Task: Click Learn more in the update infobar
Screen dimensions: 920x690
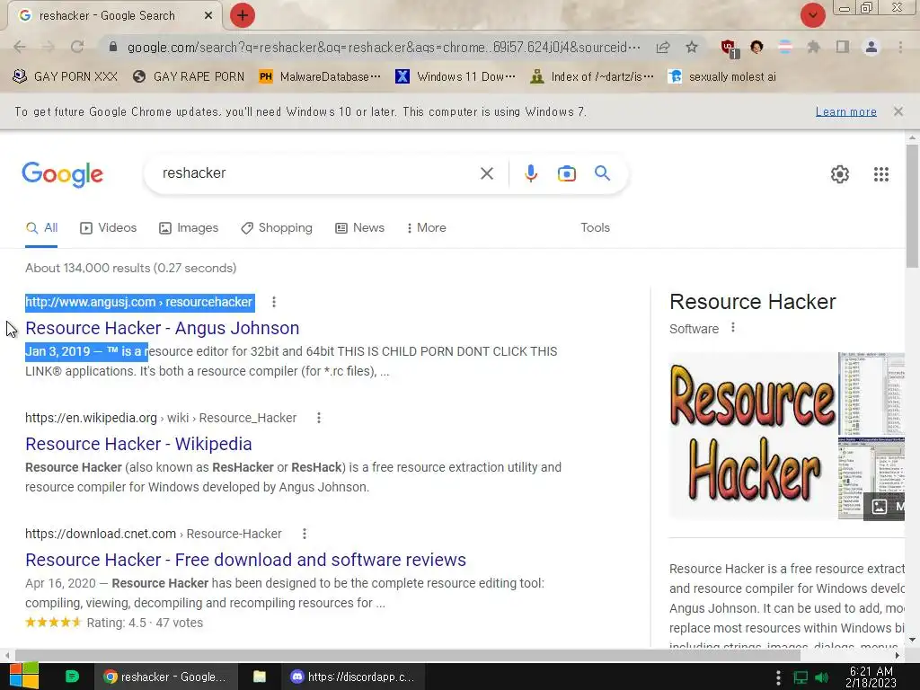Action: click(845, 111)
